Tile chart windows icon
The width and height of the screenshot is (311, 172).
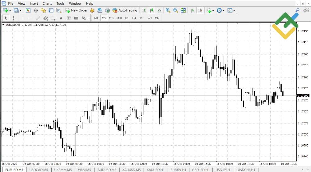click(183, 10)
